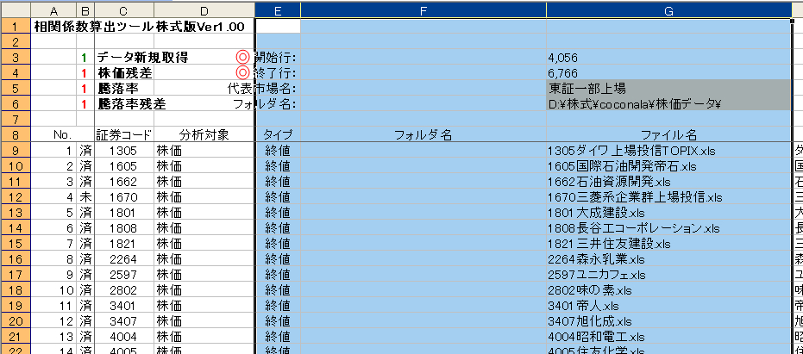This screenshot has height=354, width=803.
Task: Select row header 8
Action: pyautogui.click(x=15, y=135)
